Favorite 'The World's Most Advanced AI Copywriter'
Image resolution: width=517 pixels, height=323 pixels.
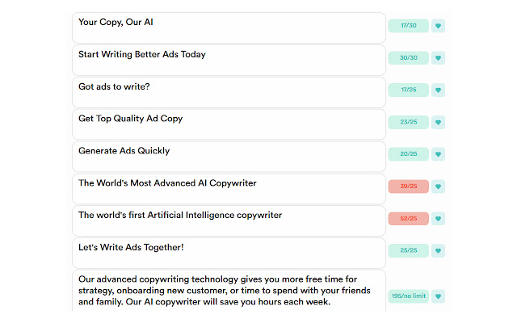[x=439, y=187]
